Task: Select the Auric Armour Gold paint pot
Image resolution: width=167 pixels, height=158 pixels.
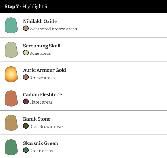Action: pos(11,74)
